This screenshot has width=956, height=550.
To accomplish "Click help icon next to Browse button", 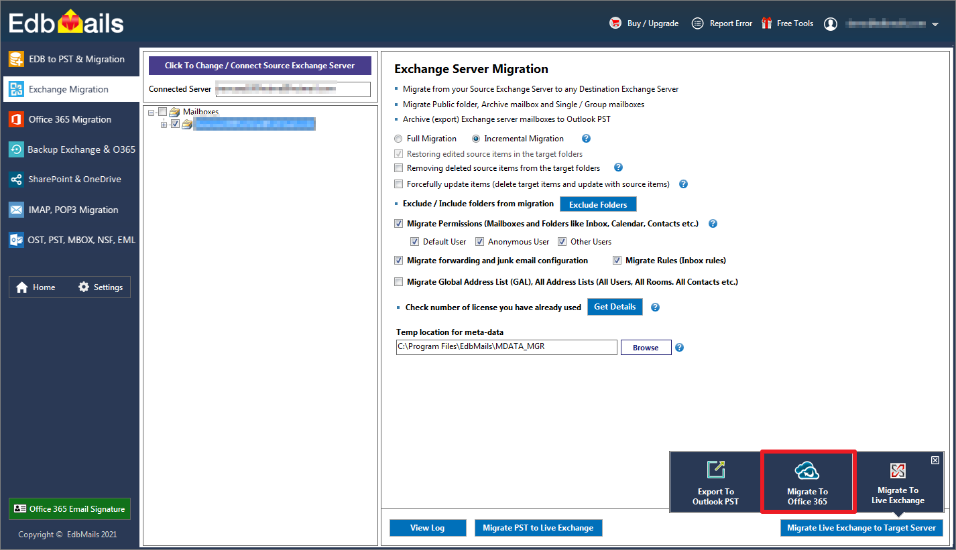I will coord(679,348).
